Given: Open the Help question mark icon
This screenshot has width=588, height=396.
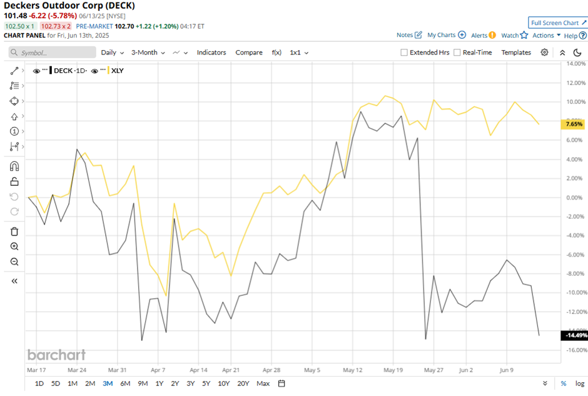Looking at the screenshot, I should 583,36.
